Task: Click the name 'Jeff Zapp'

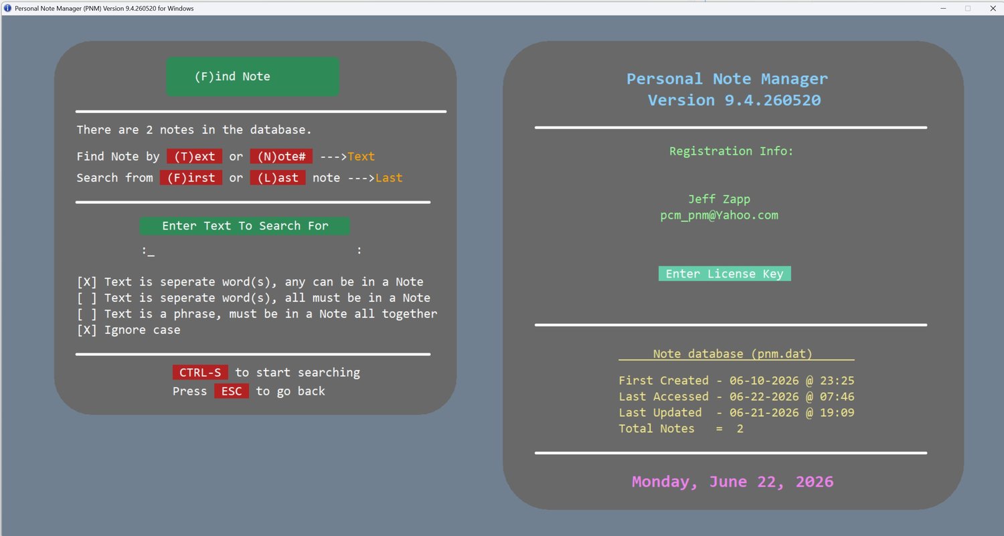Action: pyautogui.click(x=719, y=199)
